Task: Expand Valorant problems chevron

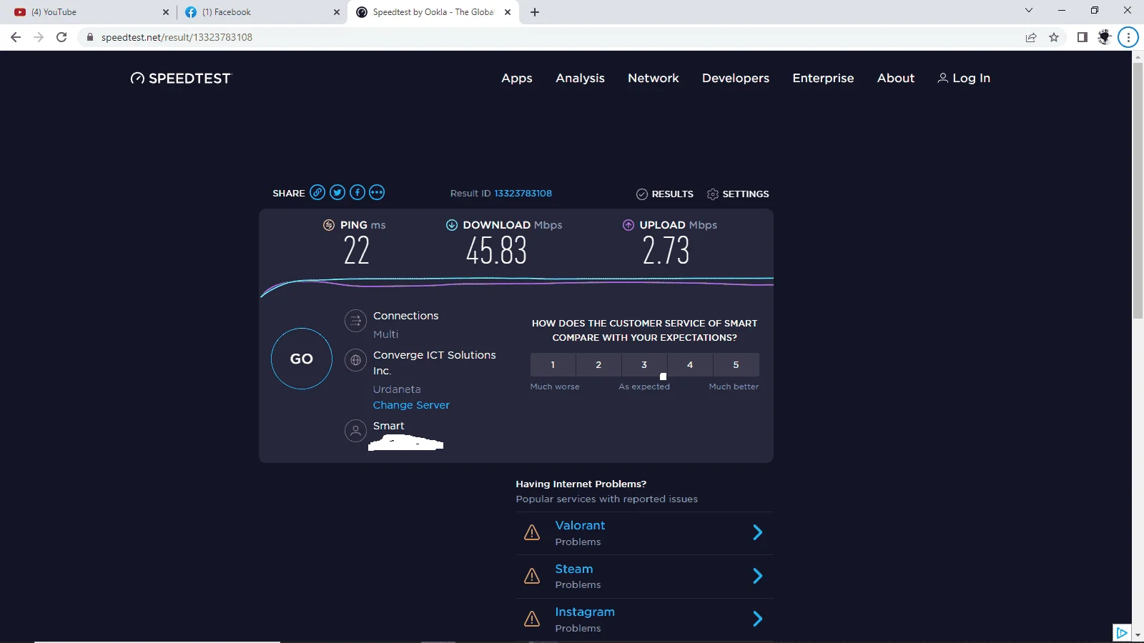Action: (758, 532)
